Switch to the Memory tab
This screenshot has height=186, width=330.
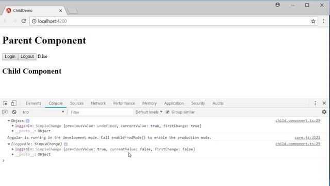150,103
